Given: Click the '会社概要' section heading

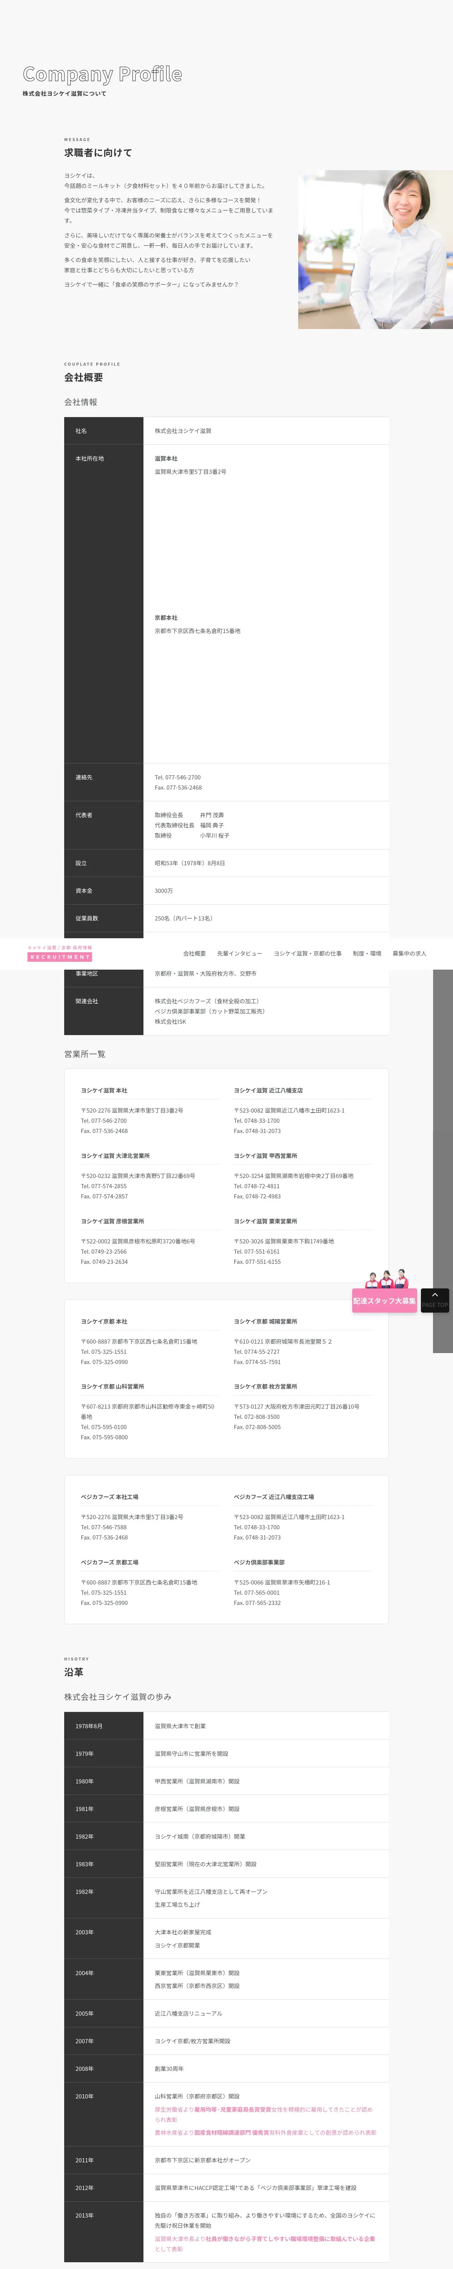Looking at the screenshot, I should point(83,377).
